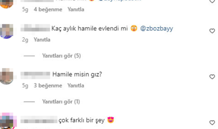Image resolution: width=218 pixels, height=129 pixels.
Task: Open the @zbozbayy mention link
Action: [157, 28]
